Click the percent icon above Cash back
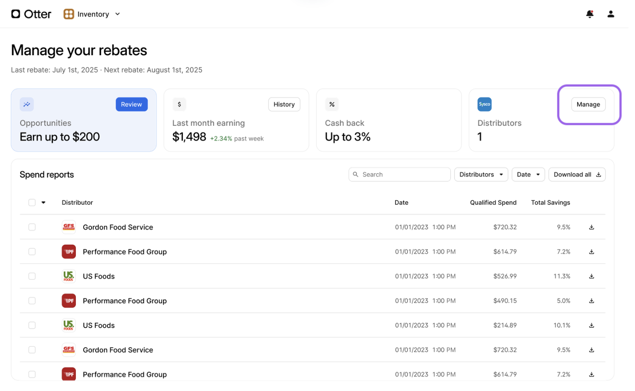The width and height of the screenshot is (635, 391). (332, 104)
